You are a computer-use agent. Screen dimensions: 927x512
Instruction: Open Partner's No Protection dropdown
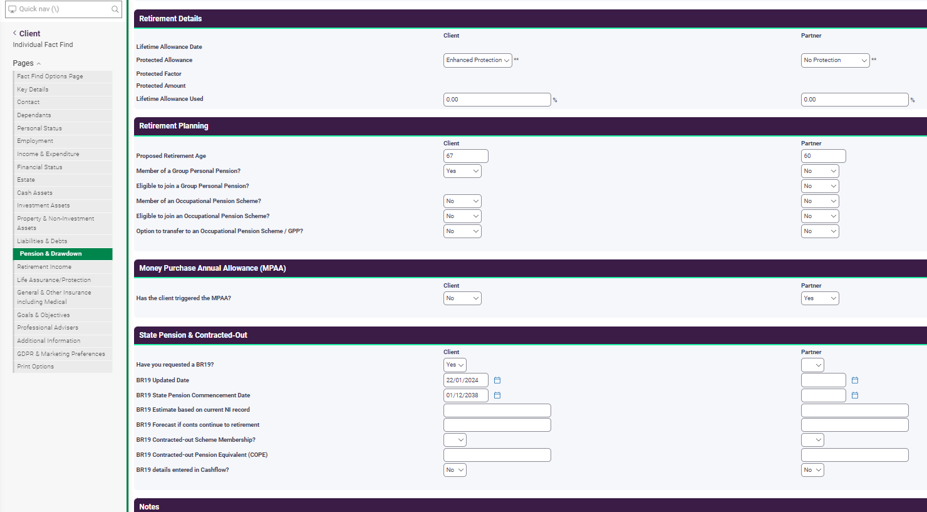[835, 60]
